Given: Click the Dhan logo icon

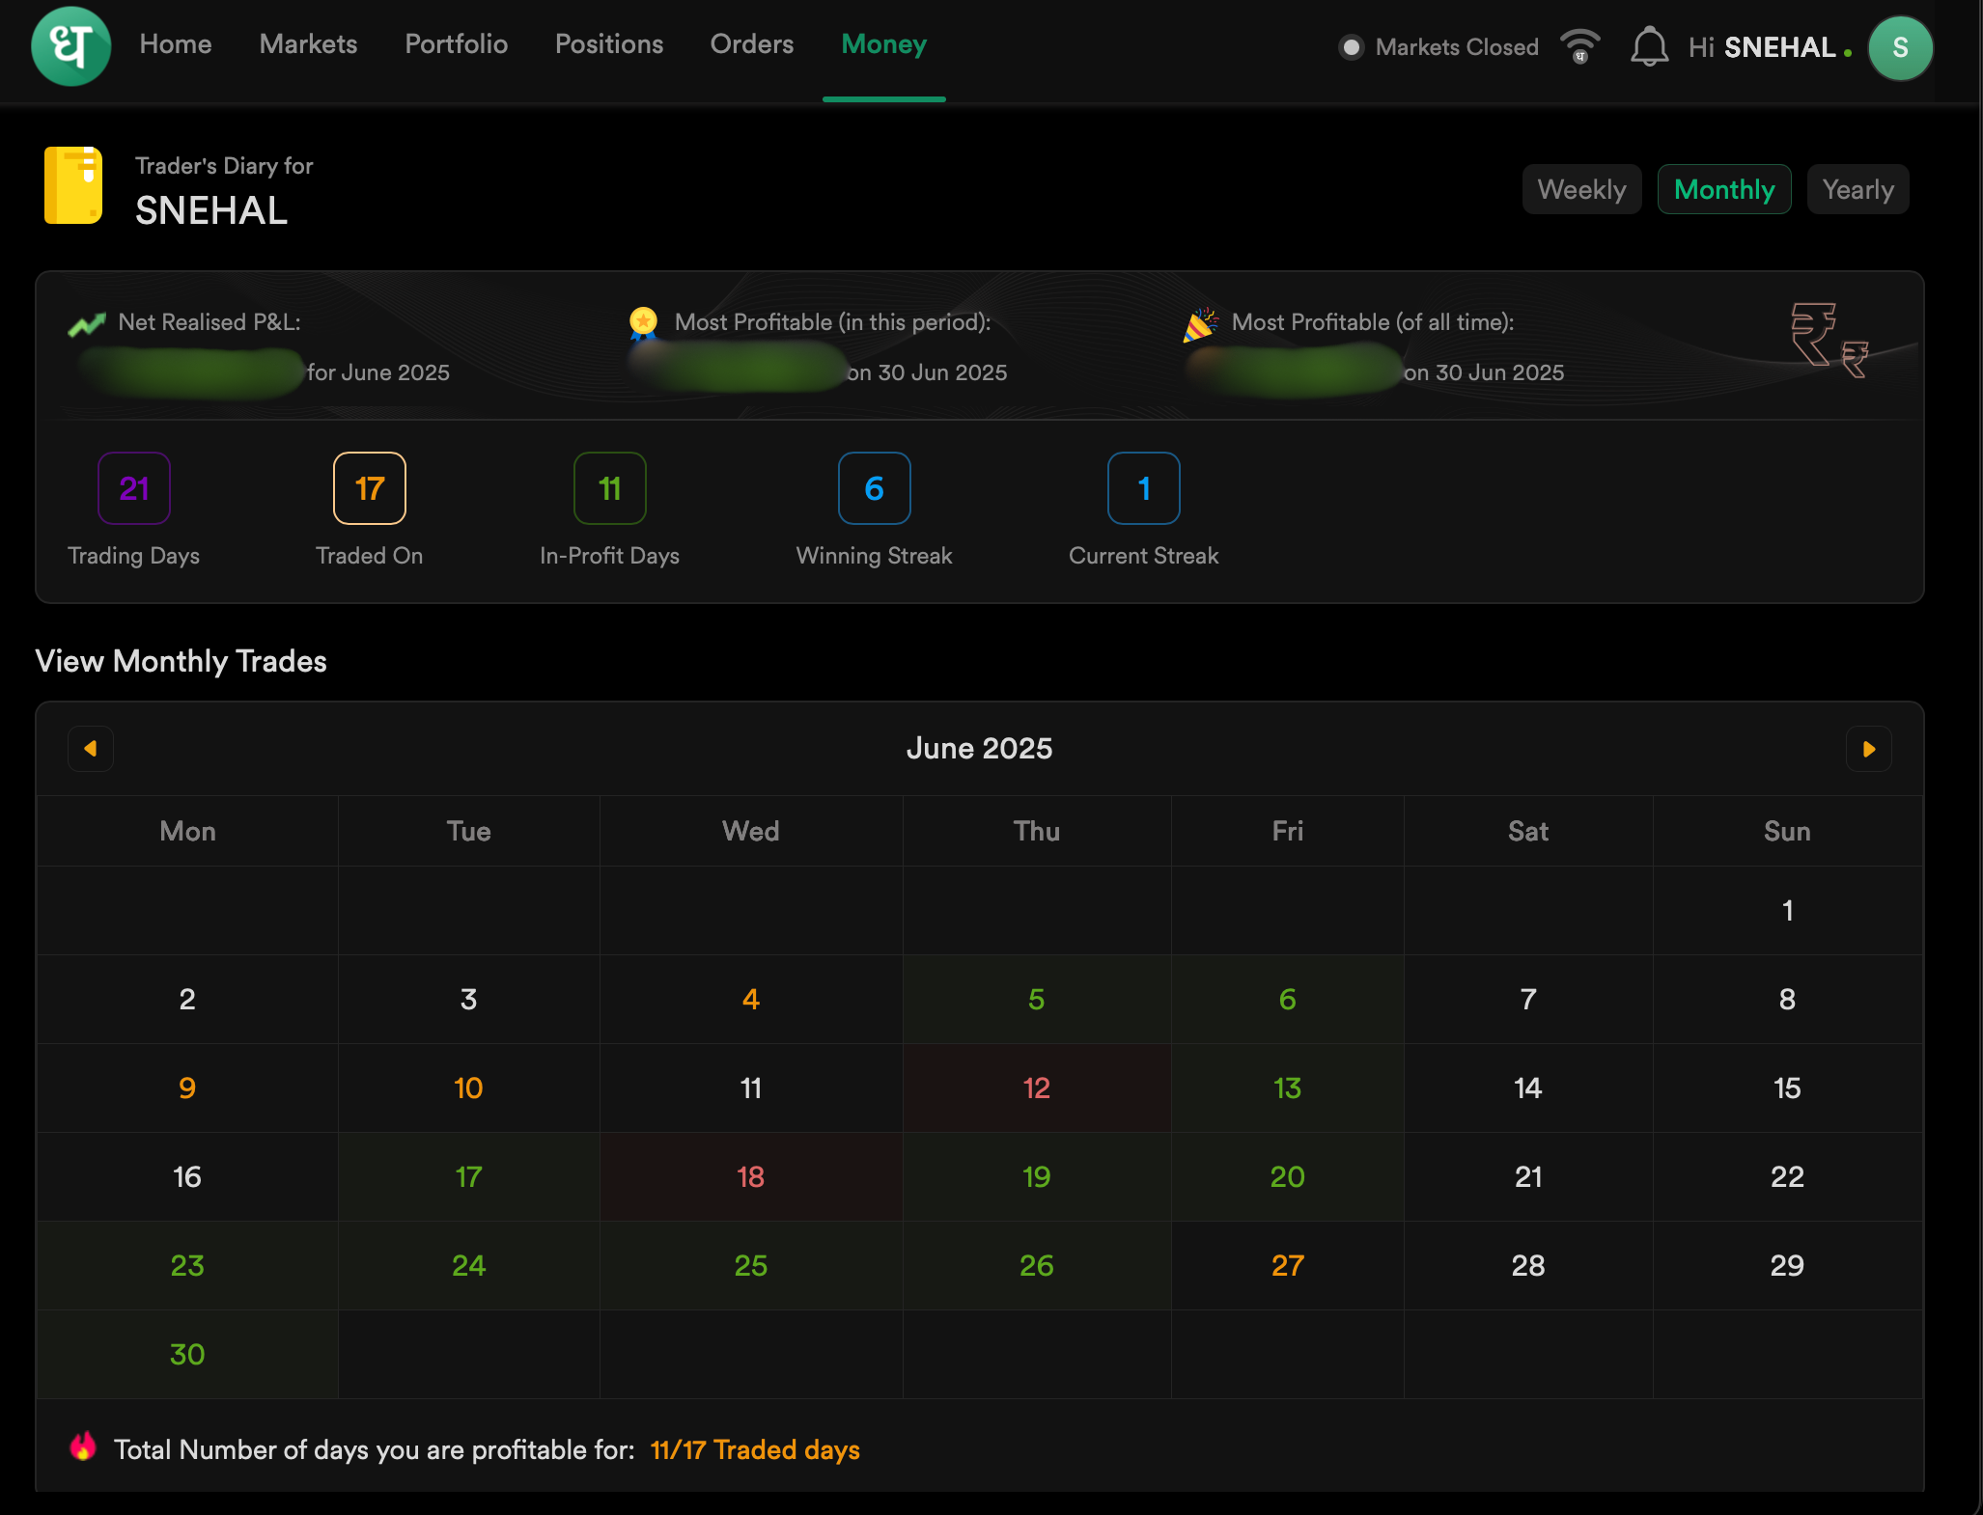Looking at the screenshot, I should coord(70,46).
